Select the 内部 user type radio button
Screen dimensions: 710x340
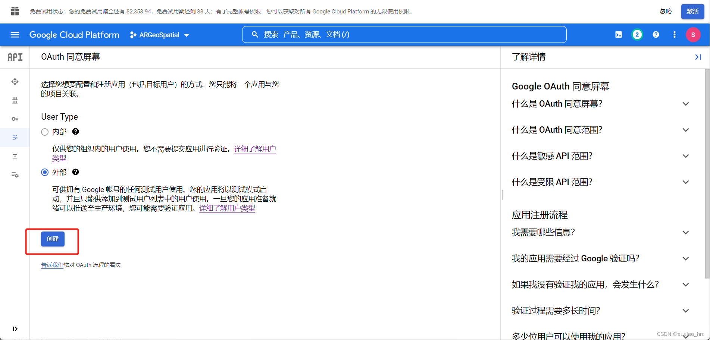coord(45,132)
